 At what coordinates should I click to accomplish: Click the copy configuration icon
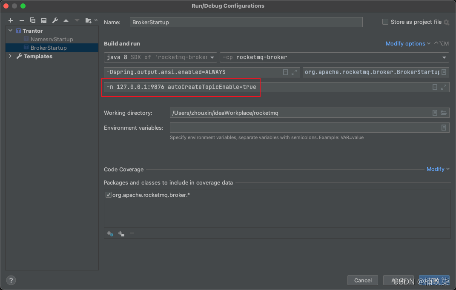pos(33,20)
